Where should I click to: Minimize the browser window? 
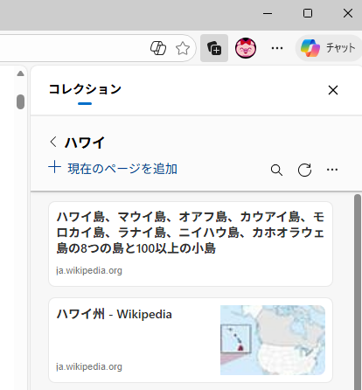pos(268,13)
